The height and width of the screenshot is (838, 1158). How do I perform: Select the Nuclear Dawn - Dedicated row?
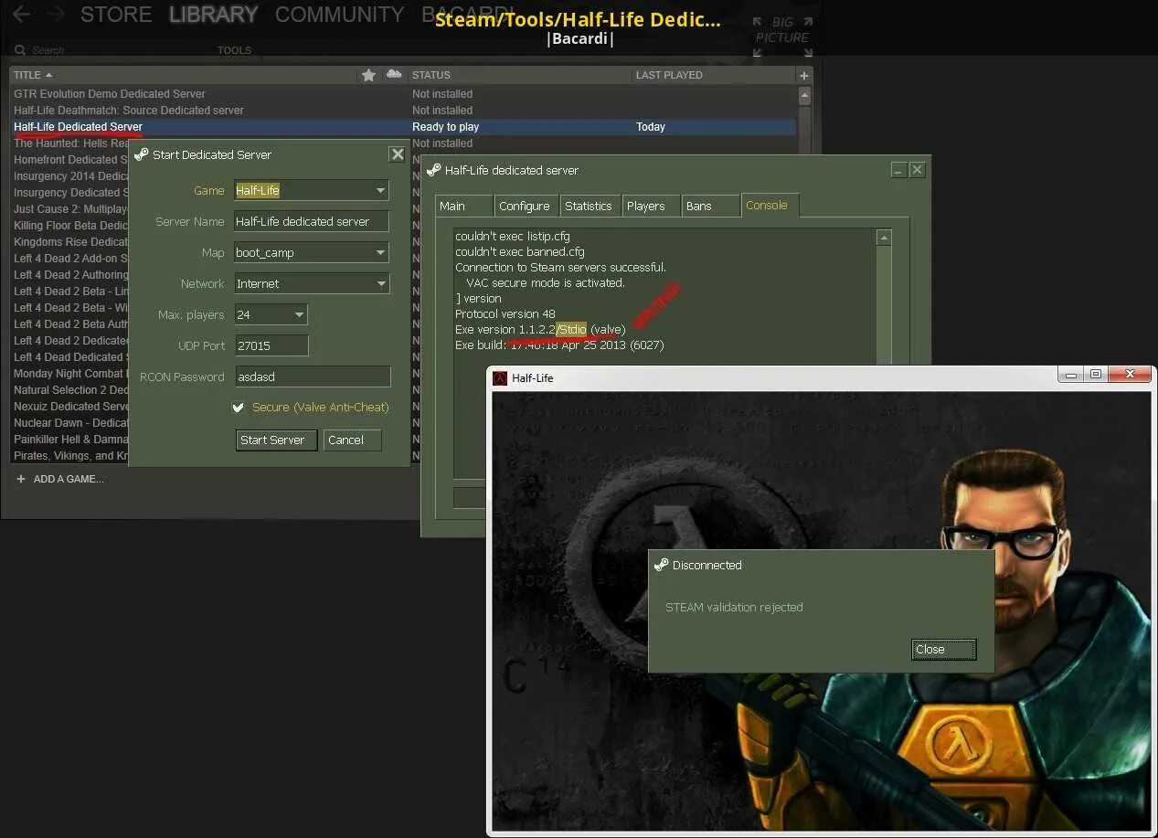click(x=71, y=423)
